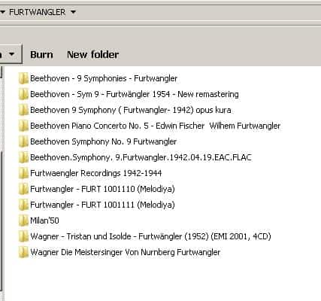Open folder icon for Beethoven - 9 Symphonies - Furtwangler
321x301 pixels.
23,78
